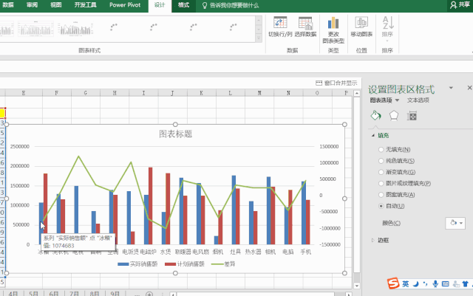The height and width of the screenshot is (296, 473).
Task: Click vertical scrollbar up arrow
Action: click(x=357, y=93)
